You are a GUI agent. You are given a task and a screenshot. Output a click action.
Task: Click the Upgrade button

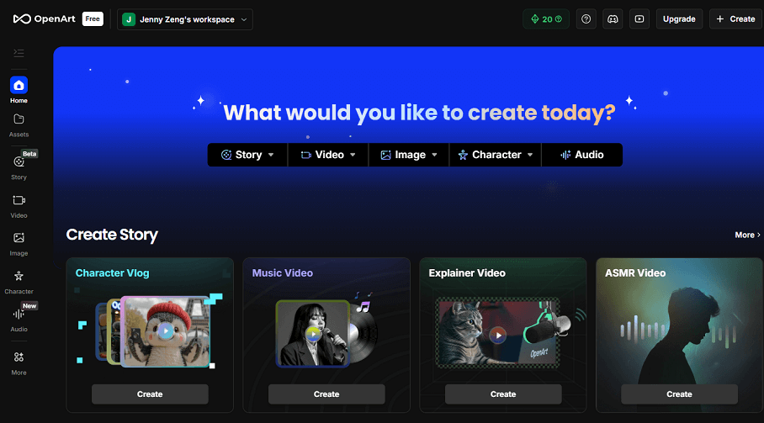pyautogui.click(x=679, y=19)
